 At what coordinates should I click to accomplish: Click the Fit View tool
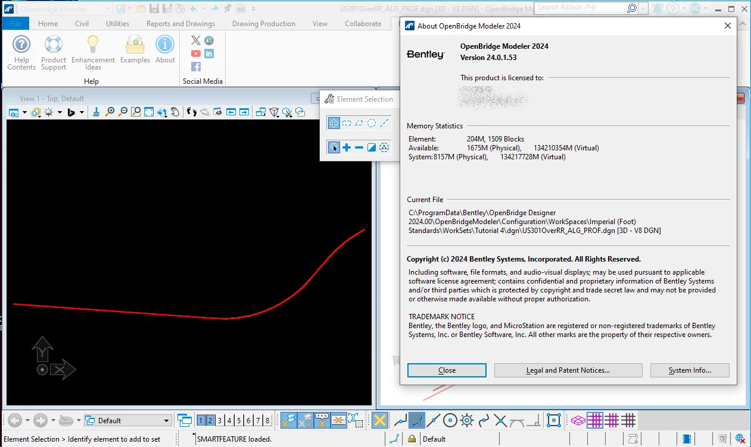coord(149,112)
